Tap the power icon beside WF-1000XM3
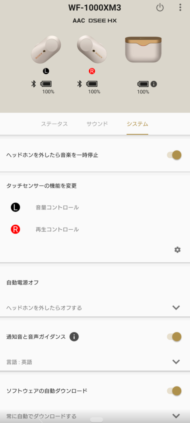The height and width of the screenshot is (423, 190). pyautogui.click(x=160, y=8)
